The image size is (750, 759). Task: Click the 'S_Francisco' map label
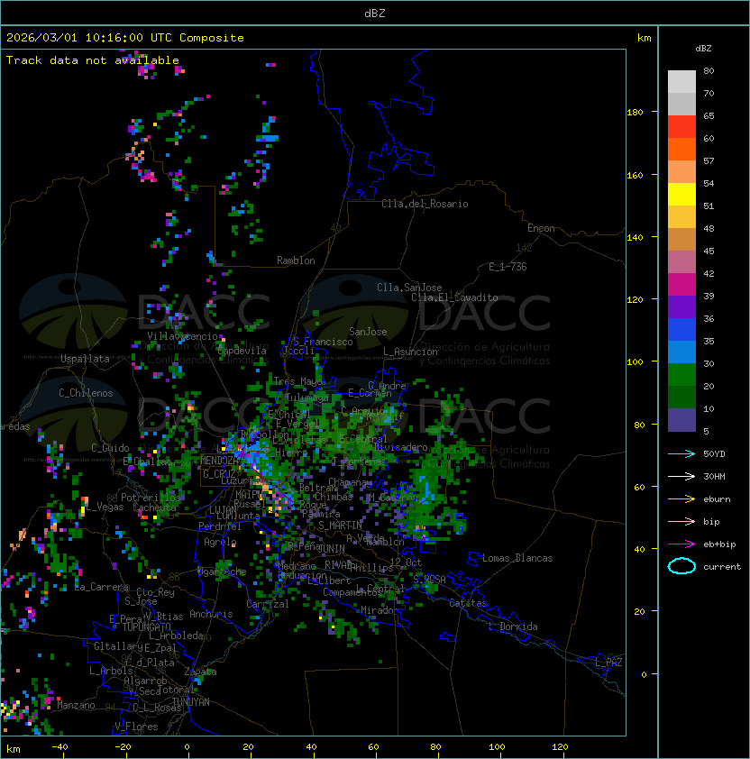point(323,342)
